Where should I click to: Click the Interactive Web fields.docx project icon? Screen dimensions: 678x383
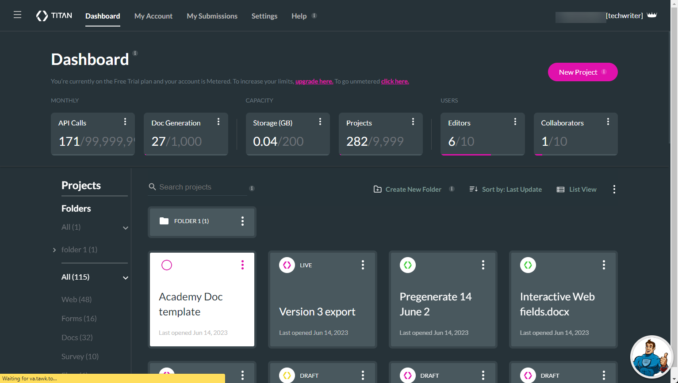coord(528,265)
